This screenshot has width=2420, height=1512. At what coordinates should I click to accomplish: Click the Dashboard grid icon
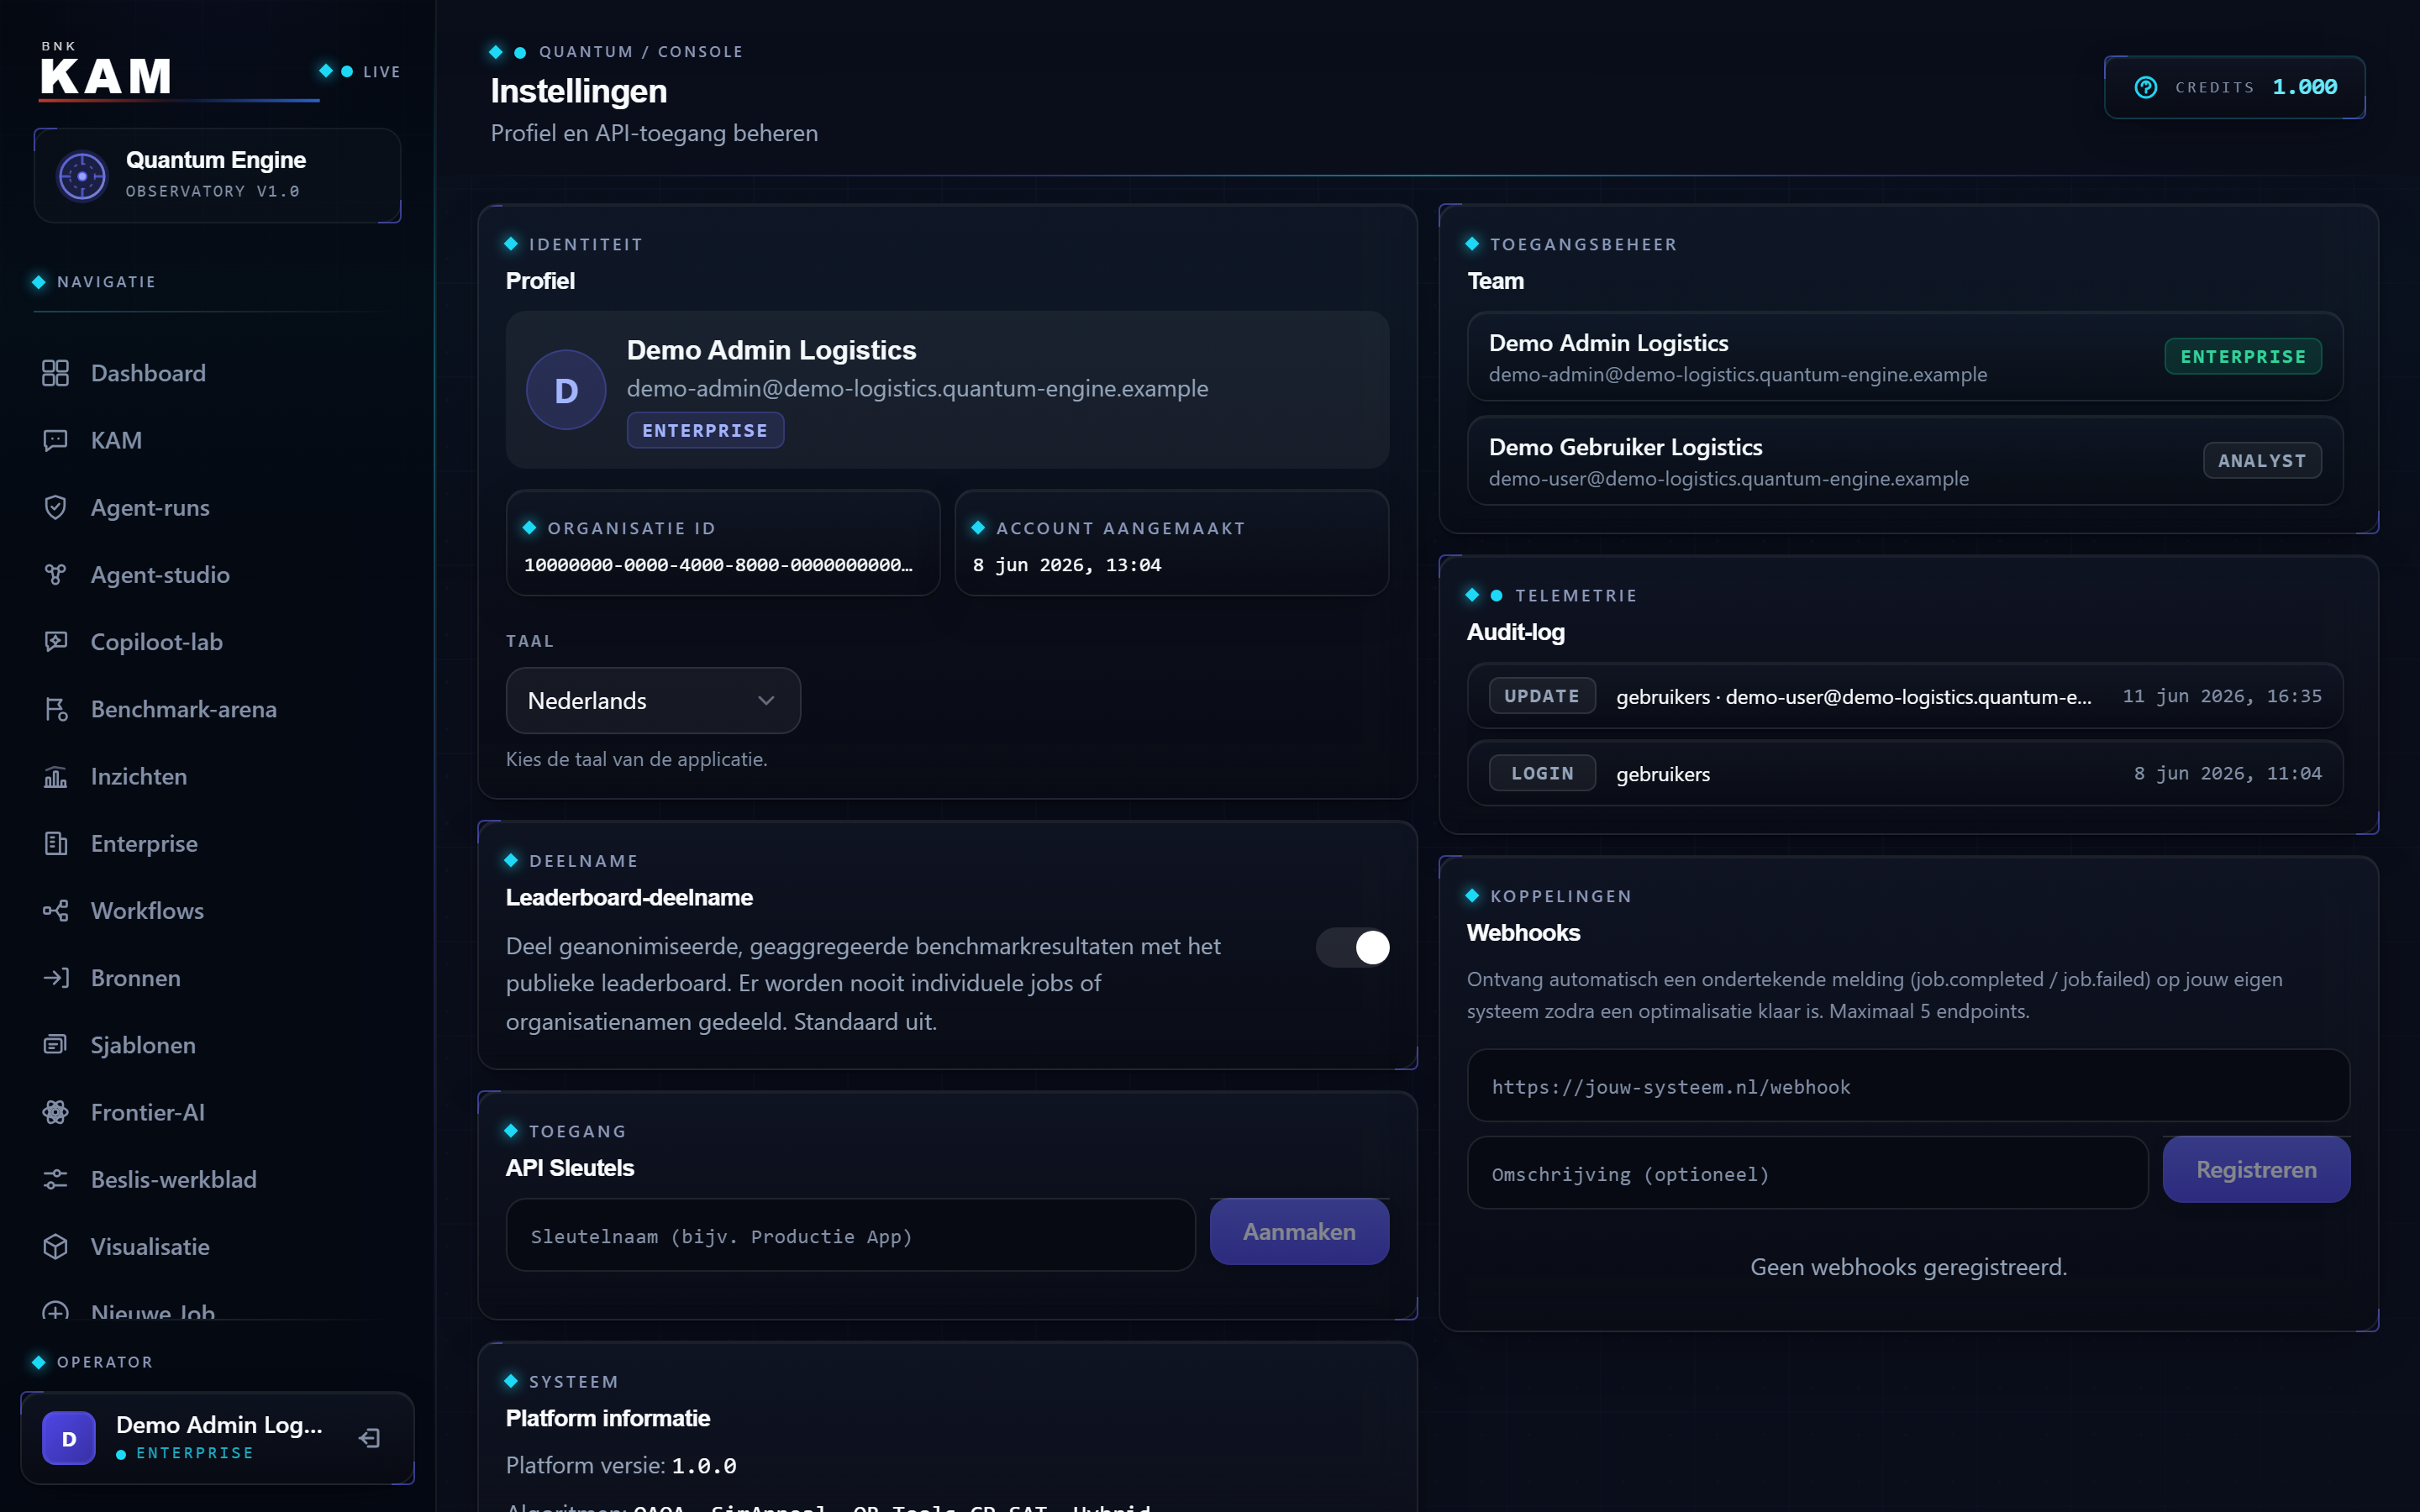pyautogui.click(x=55, y=373)
